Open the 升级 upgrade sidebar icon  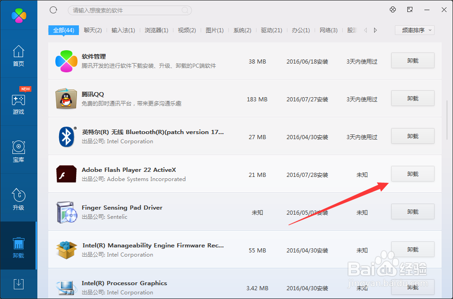[18, 199]
